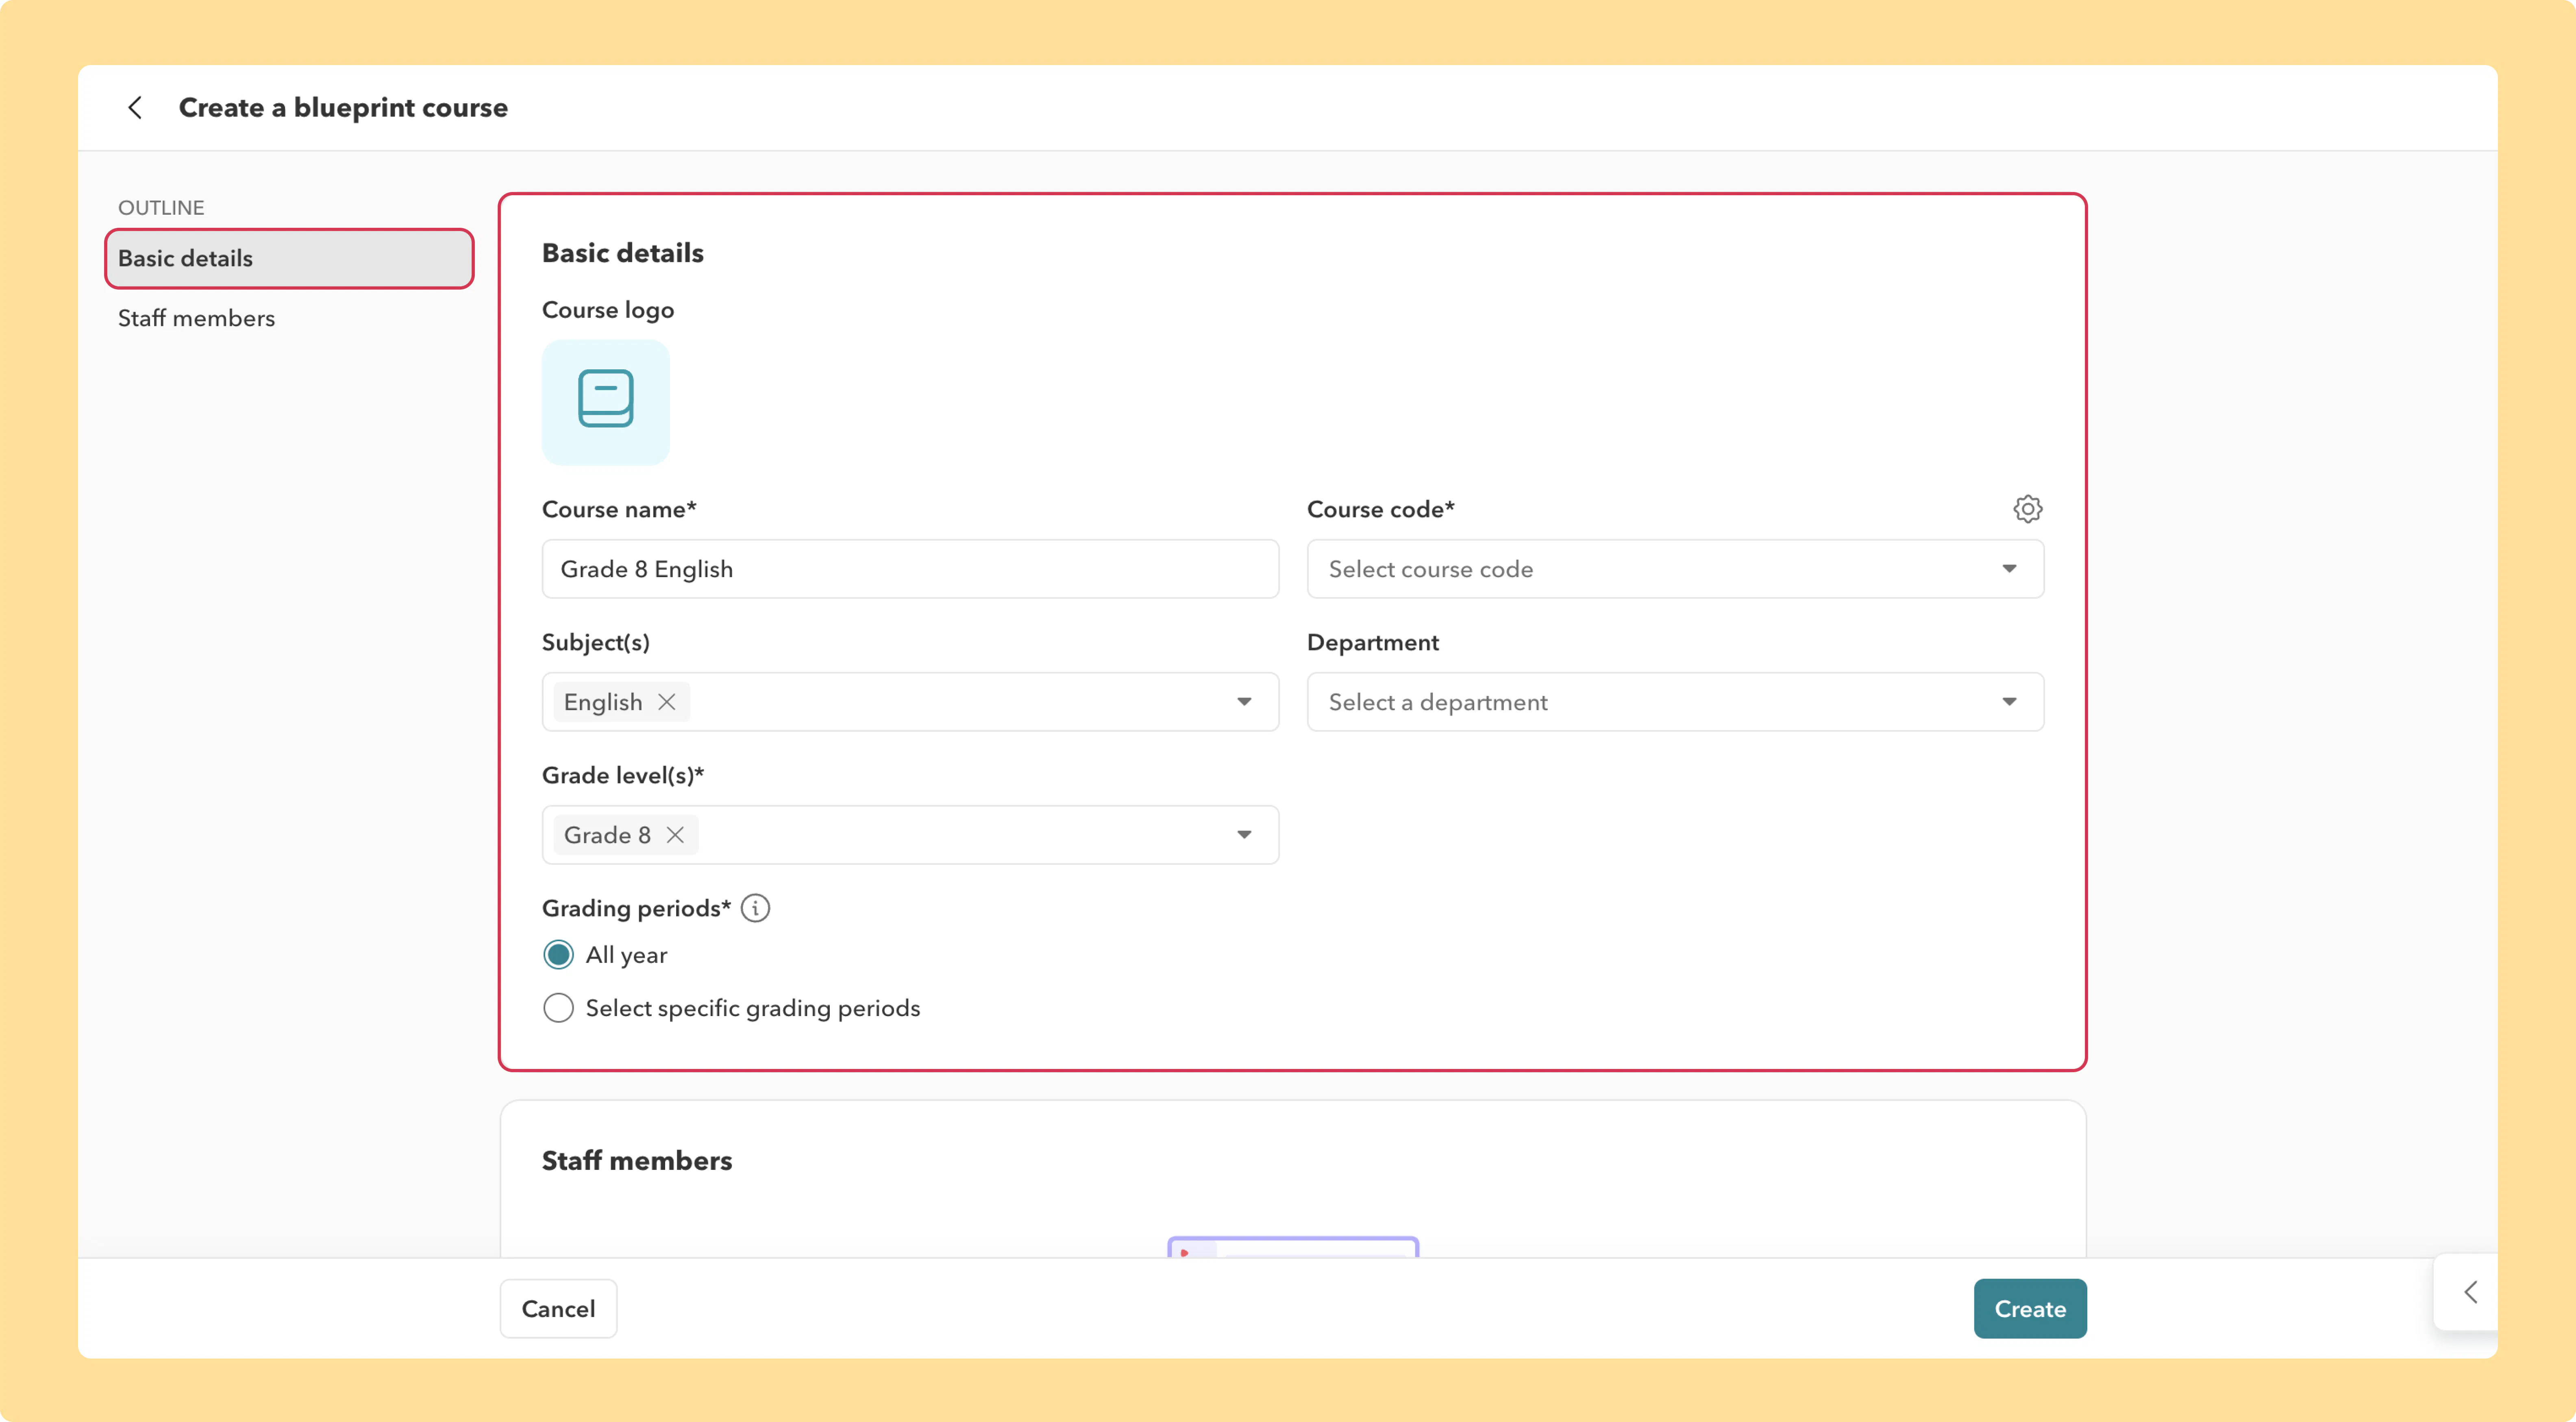Screen dimensions: 2576x1422
Task: Cancel blueprint course creation
Action: pyautogui.click(x=558, y=1308)
